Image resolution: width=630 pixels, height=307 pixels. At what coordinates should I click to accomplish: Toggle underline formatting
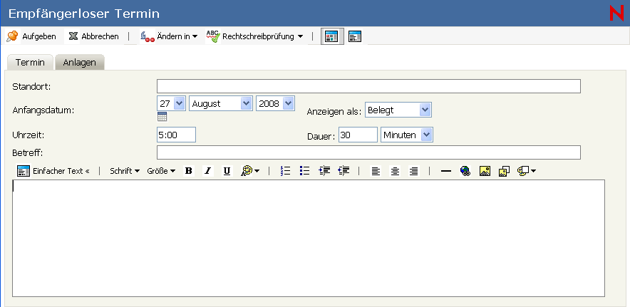click(227, 171)
